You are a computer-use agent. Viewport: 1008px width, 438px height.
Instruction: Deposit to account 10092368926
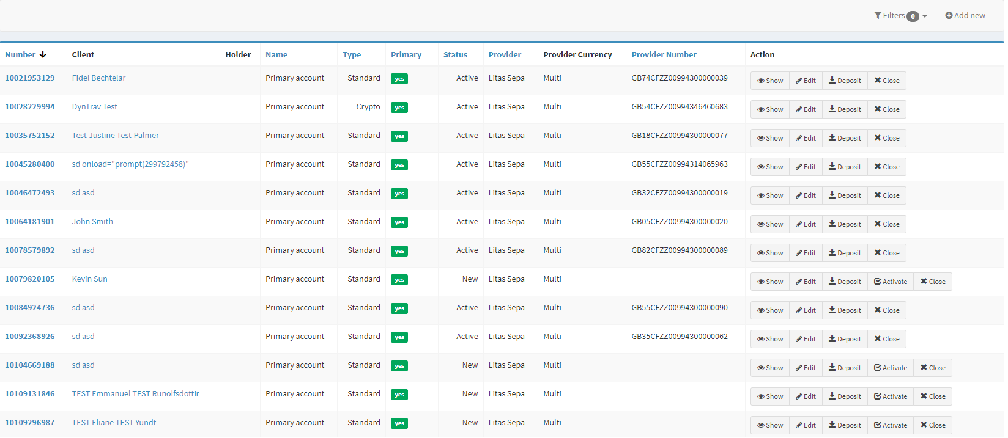click(x=844, y=339)
